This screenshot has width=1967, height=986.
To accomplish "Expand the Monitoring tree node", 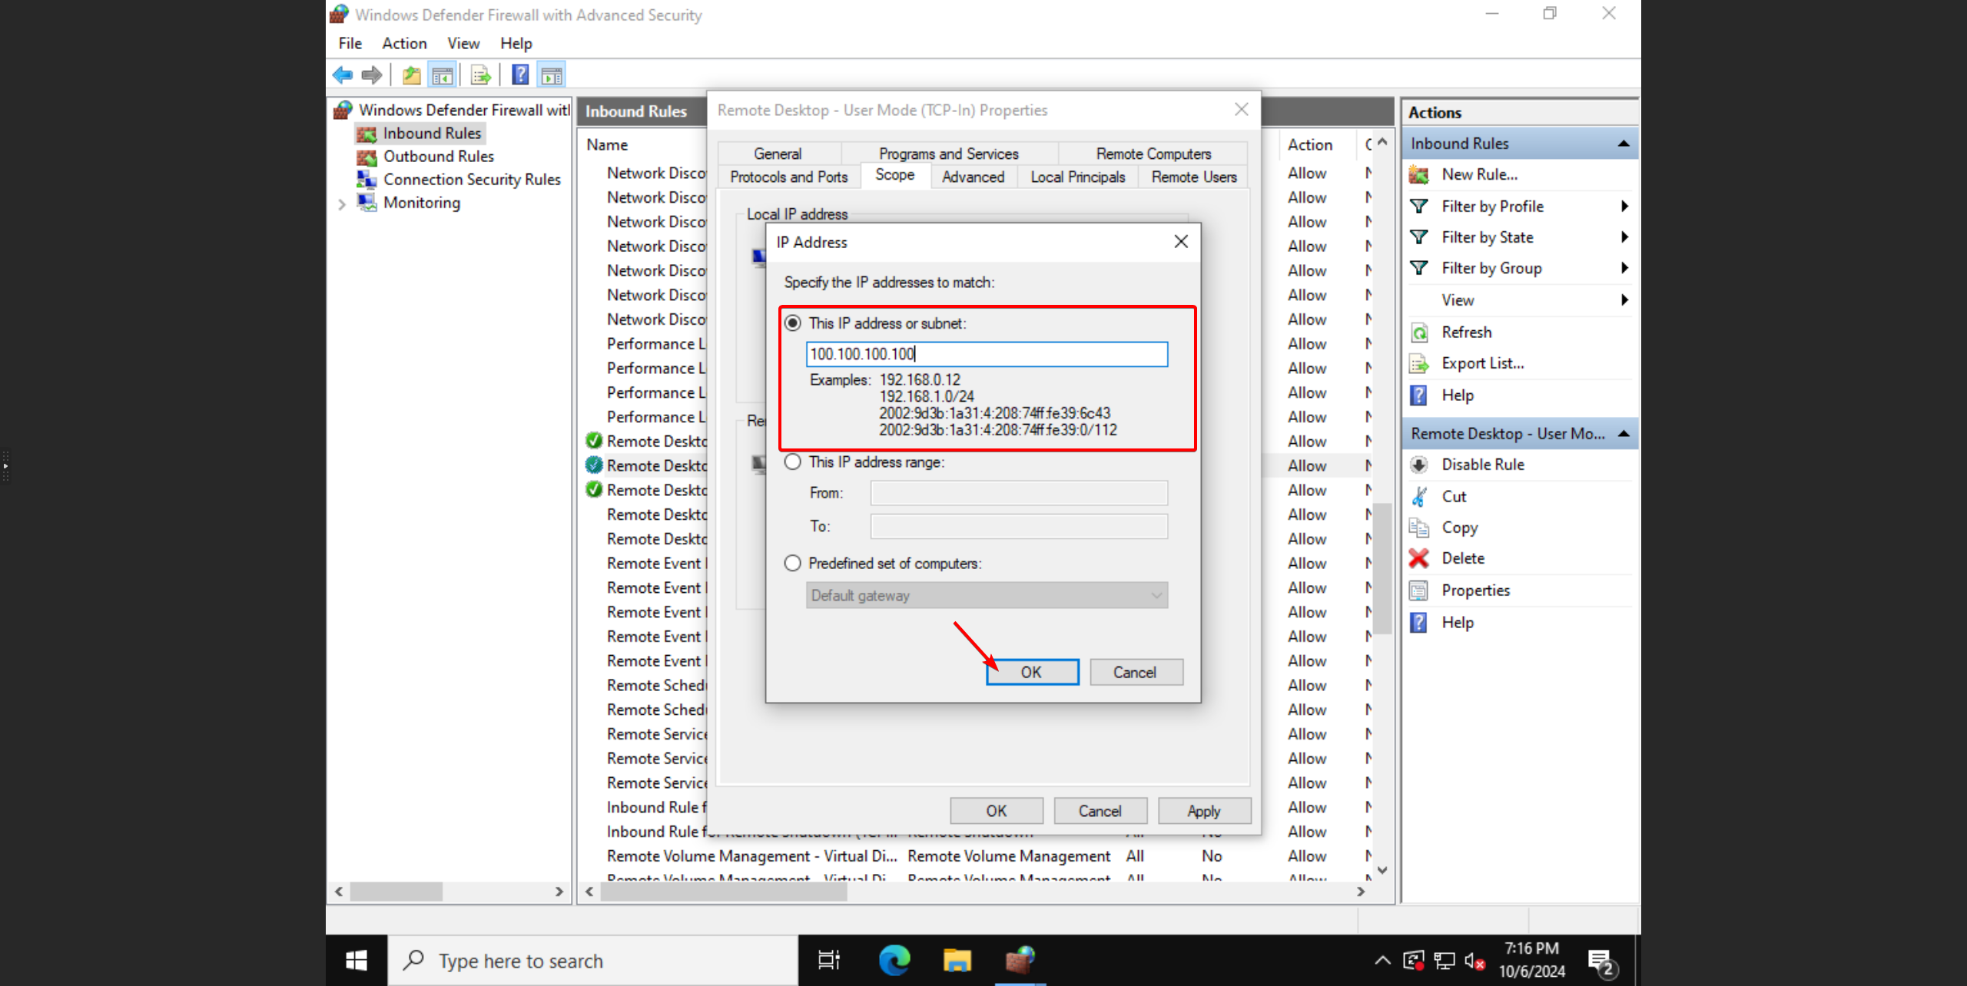I will [342, 203].
